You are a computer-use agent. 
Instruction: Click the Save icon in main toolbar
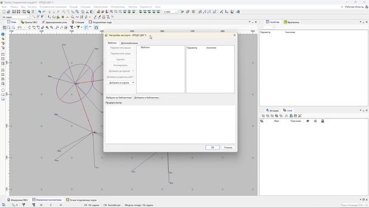point(14,12)
